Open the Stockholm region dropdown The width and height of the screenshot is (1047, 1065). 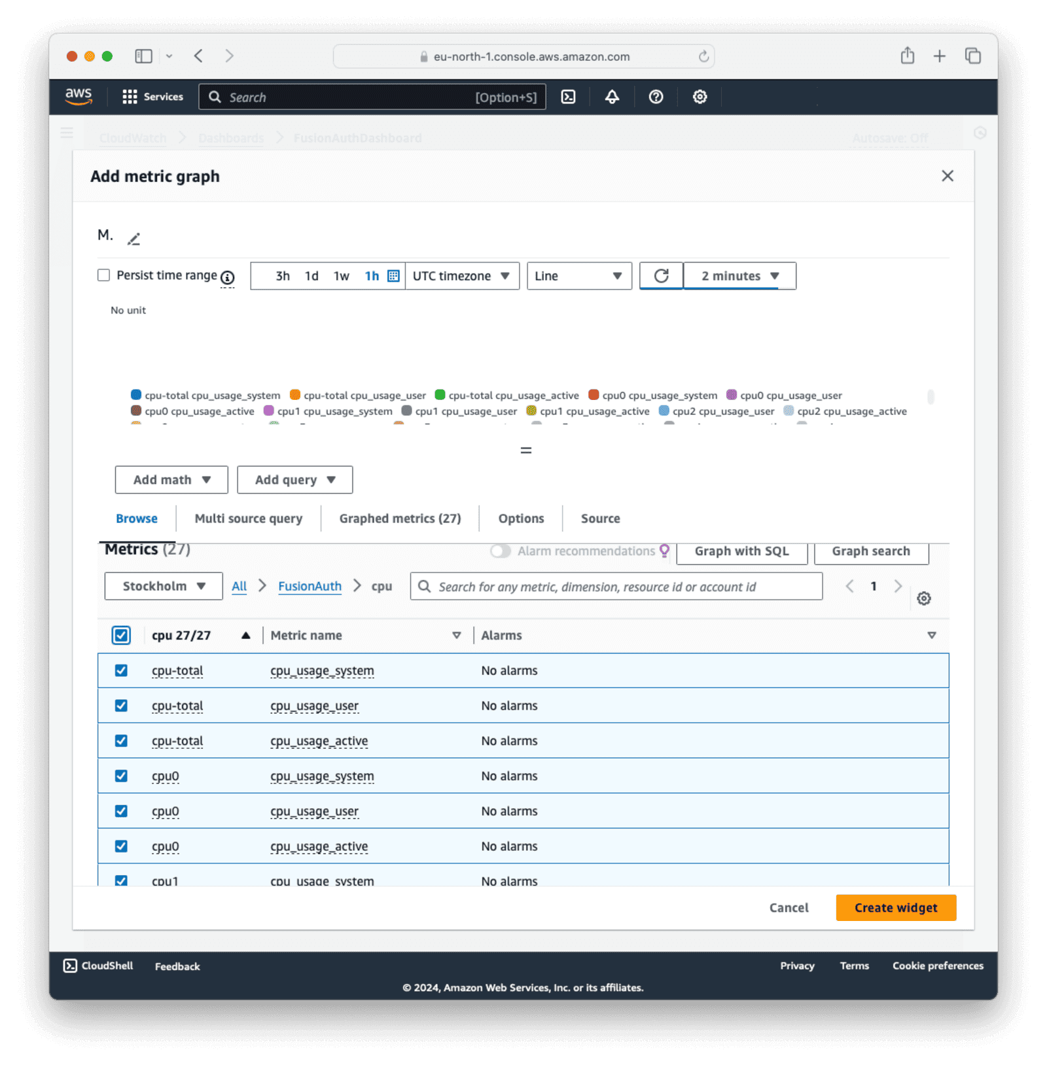(164, 586)
